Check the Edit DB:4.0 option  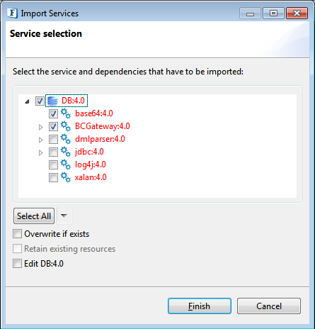tap(17, 263)
